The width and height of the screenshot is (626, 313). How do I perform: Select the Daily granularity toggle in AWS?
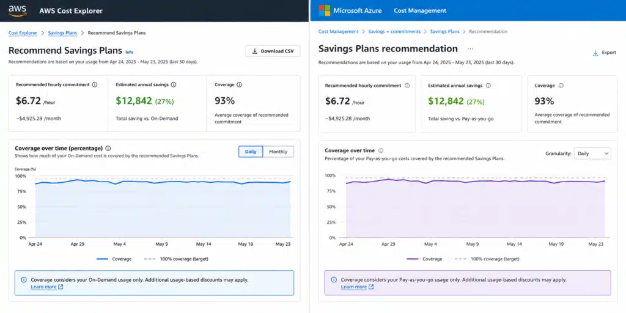point(251,152)
